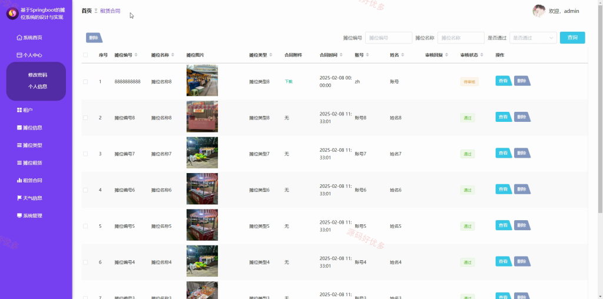The height and width of the screenshot is (299, 603).
Task: Click the flag icon beside 天气信息
Action: tap(19, 198)
